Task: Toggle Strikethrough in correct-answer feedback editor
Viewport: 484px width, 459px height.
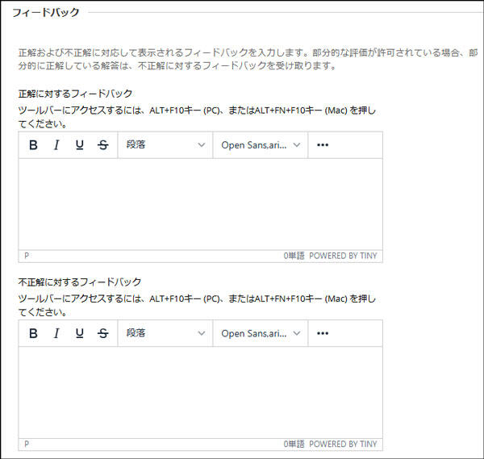Action: (102, 144)
